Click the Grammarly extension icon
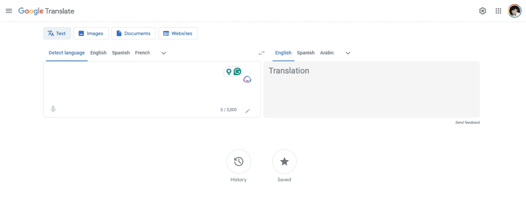The image size is (526, 221). (237, 72)
